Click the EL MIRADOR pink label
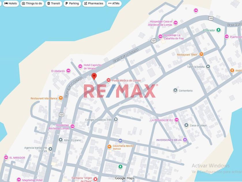The width and height of the screenshot is (242, 182). [17, 158]
